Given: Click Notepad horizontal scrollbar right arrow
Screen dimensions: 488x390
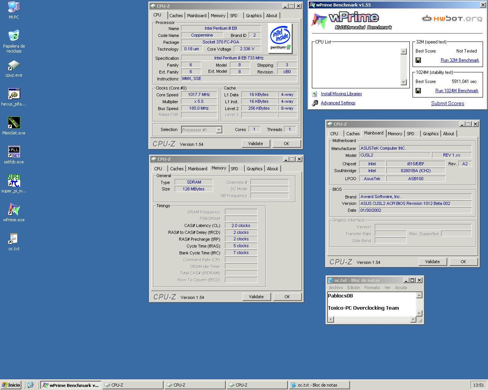Looking at the screenshot, I should click(413, 320).
